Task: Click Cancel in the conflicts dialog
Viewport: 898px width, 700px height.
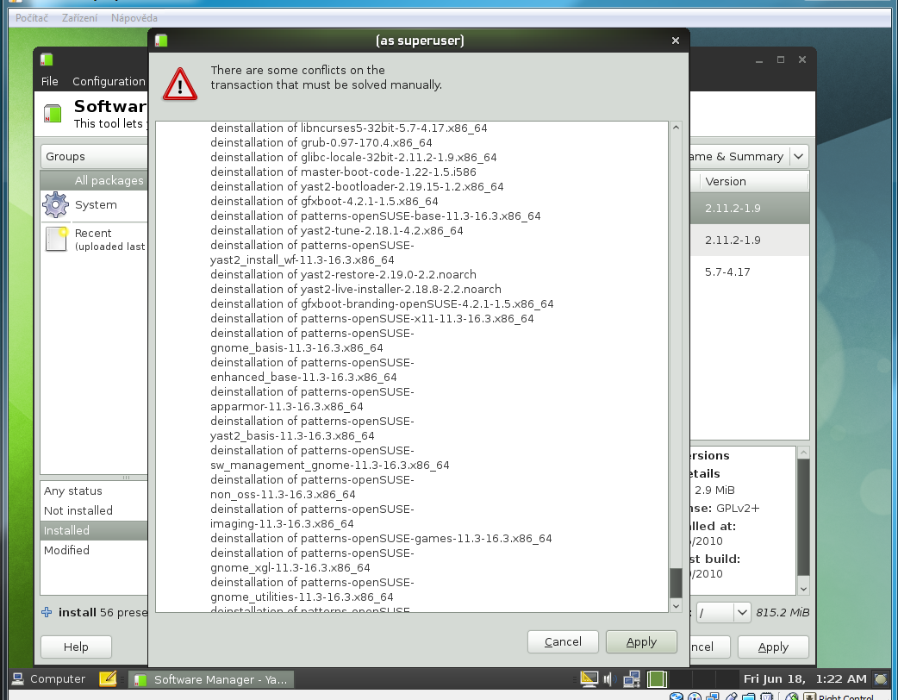Action: [563, 641]
